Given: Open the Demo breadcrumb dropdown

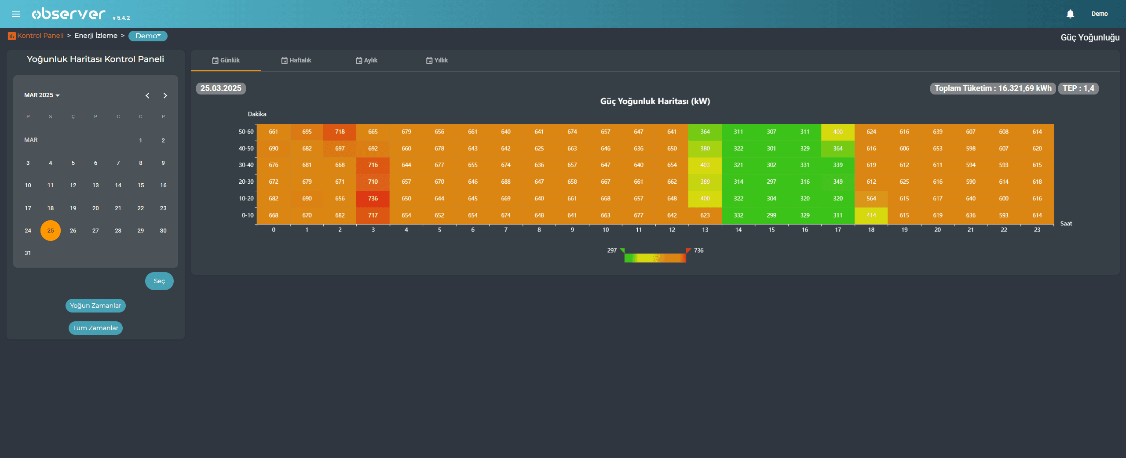Looking at the screenshot, I should point(148,36).
